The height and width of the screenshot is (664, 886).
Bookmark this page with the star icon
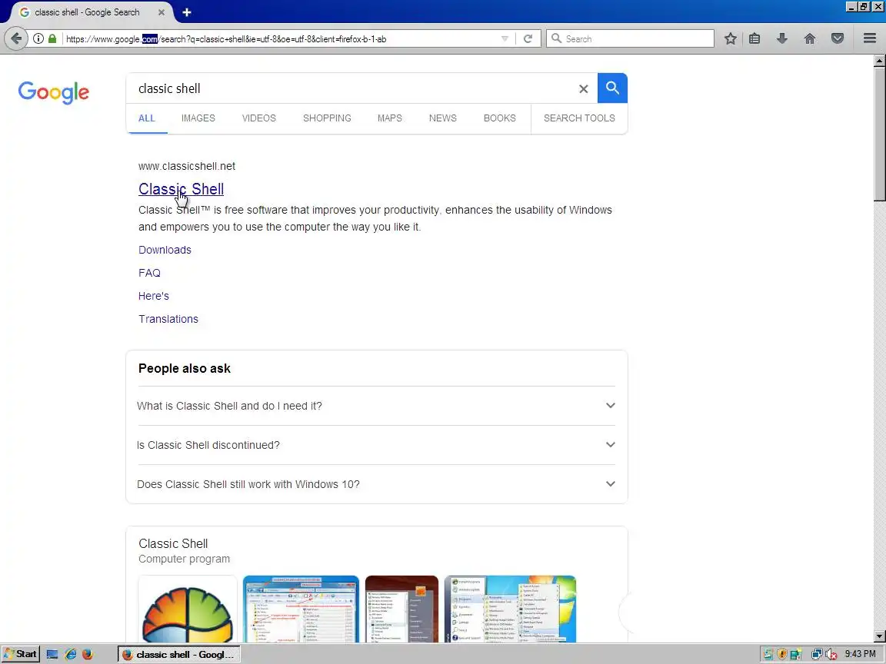(730, 38)
